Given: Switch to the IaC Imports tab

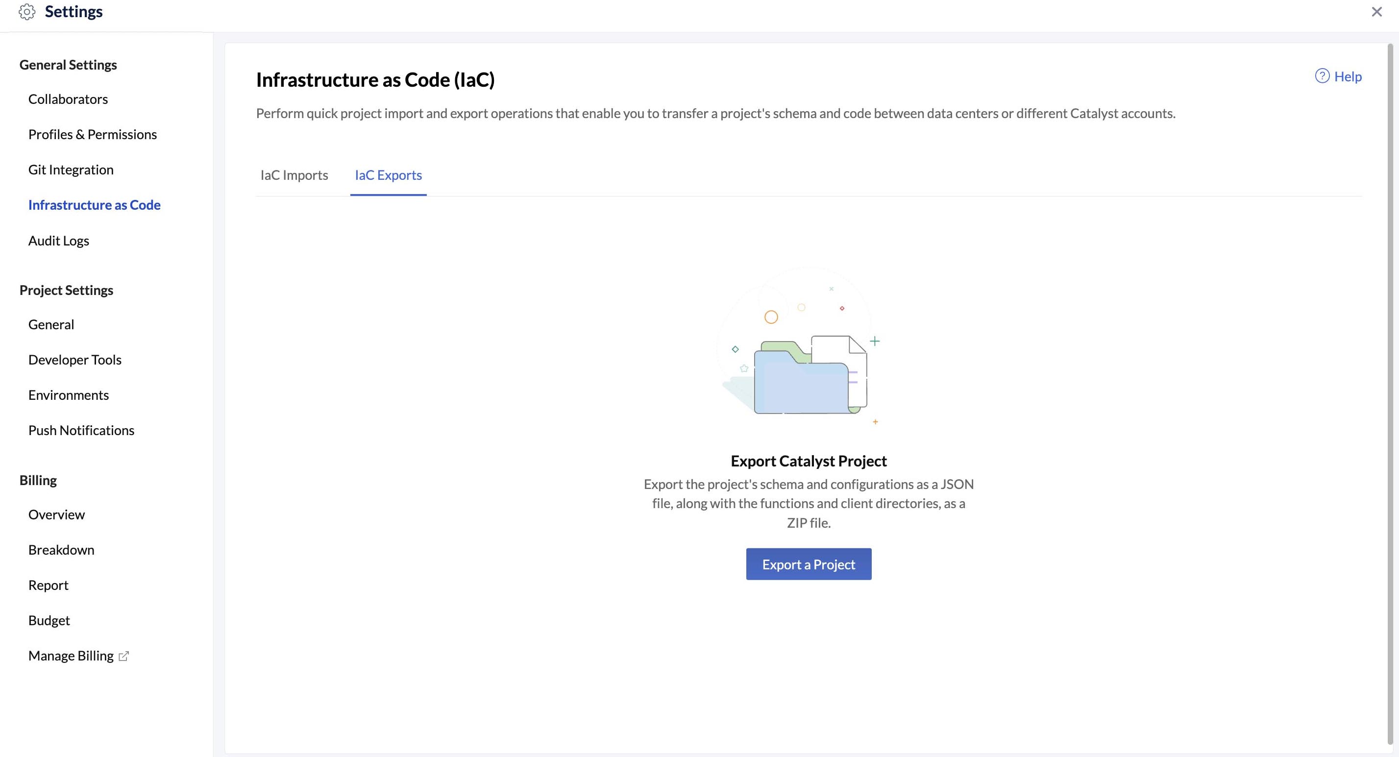Looking at the screenshot, I should tap(295, 175).
